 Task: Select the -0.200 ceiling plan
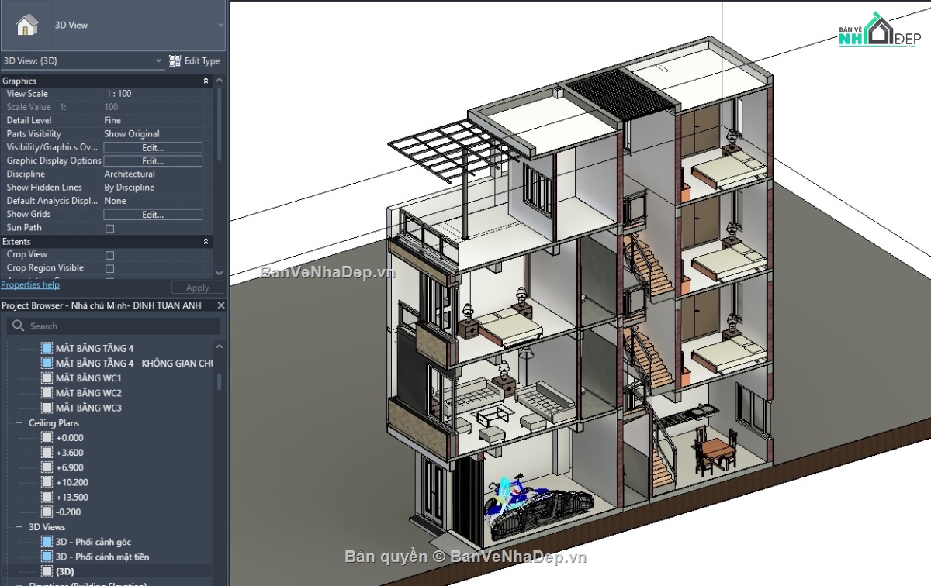point(68,512)
